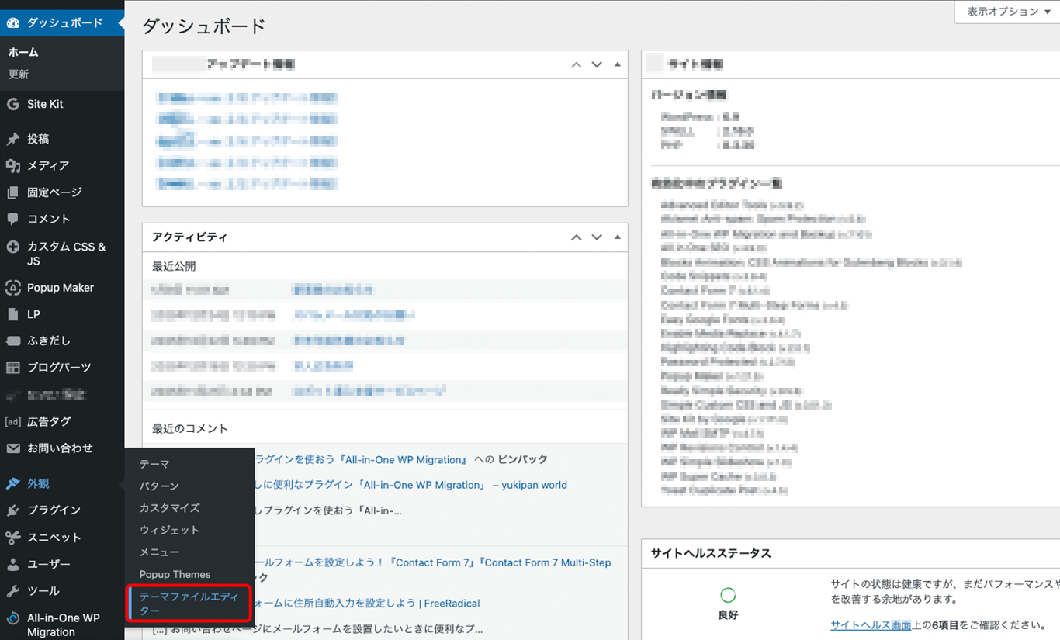The width and height of the screenshot is (1060, 640).
Task: Click the Popup Maker icon
Action: click(13, 288)
